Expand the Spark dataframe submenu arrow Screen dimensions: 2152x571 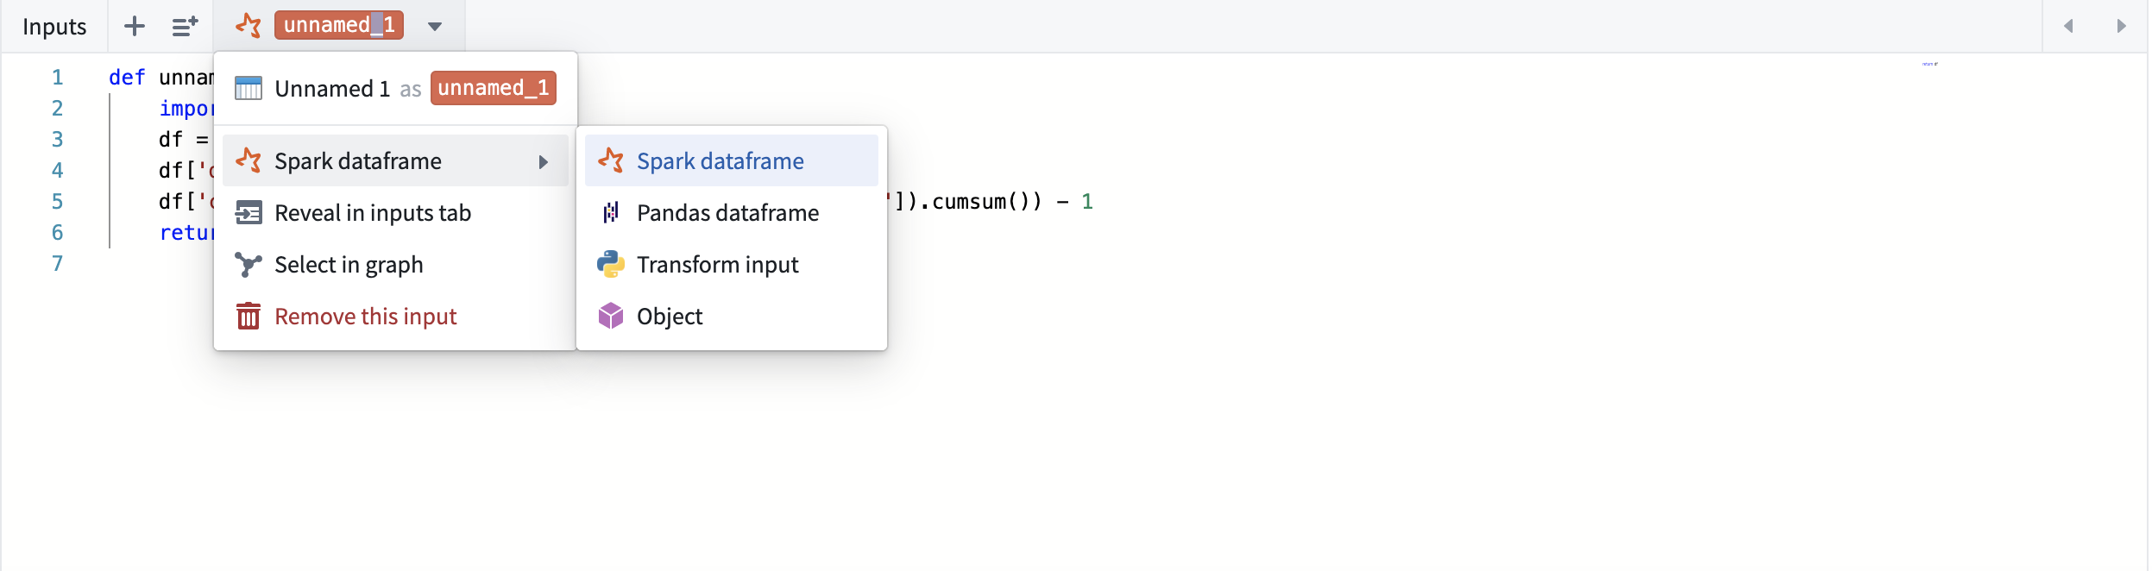tap(544, 161)
